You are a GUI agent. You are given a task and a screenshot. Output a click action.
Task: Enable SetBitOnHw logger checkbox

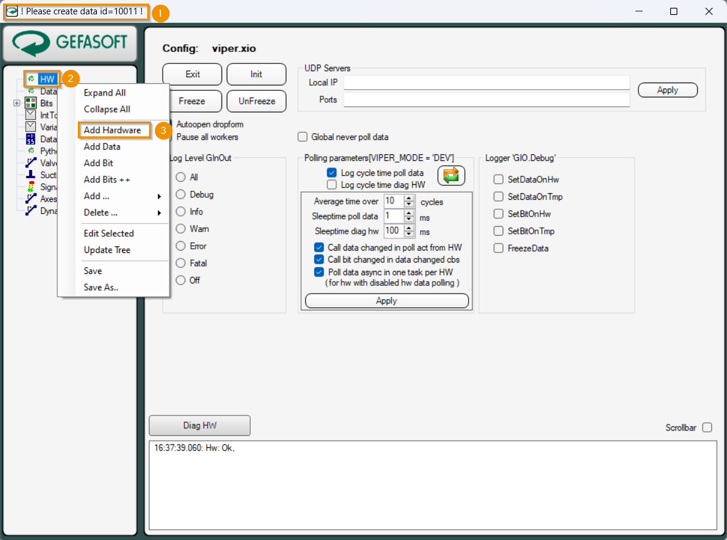pyautogui.click(x=498, y=213)
